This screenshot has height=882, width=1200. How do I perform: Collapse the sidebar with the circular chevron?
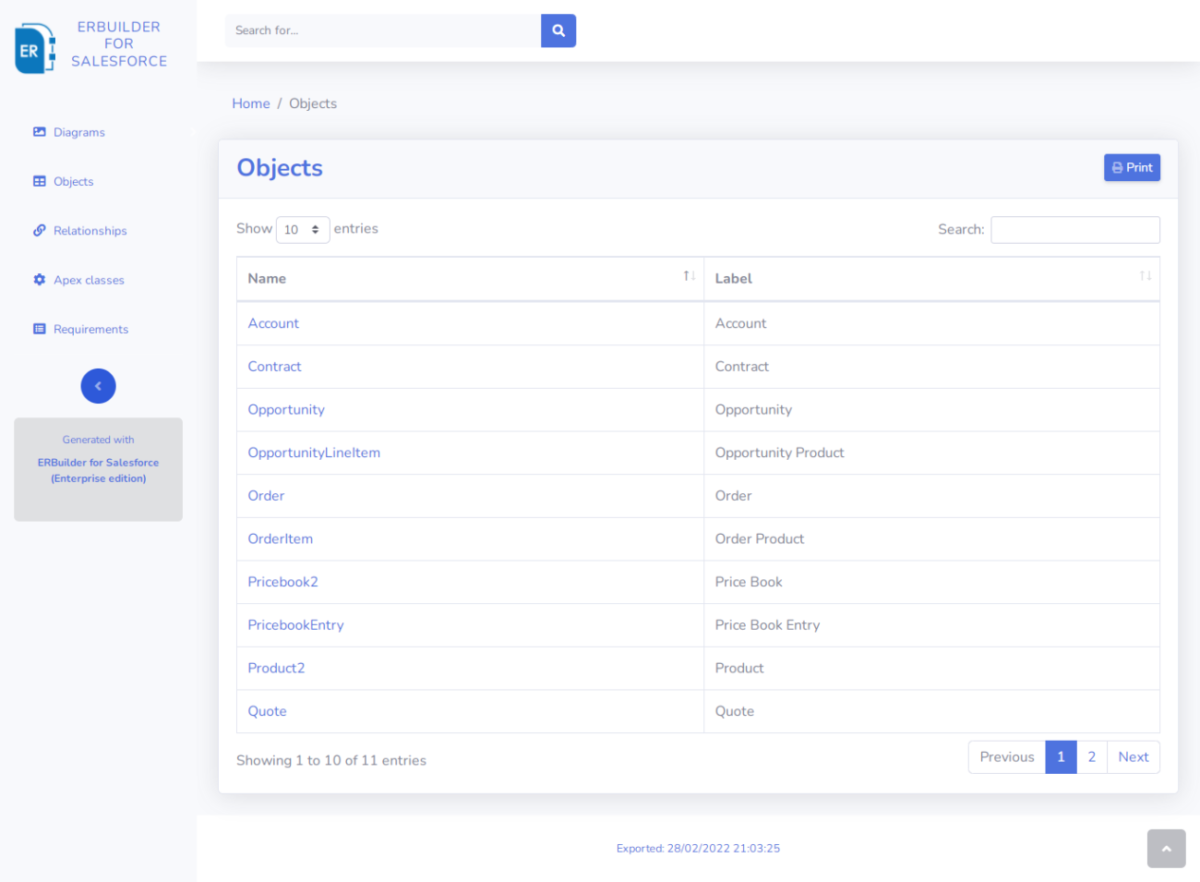[x=98, y=386]
